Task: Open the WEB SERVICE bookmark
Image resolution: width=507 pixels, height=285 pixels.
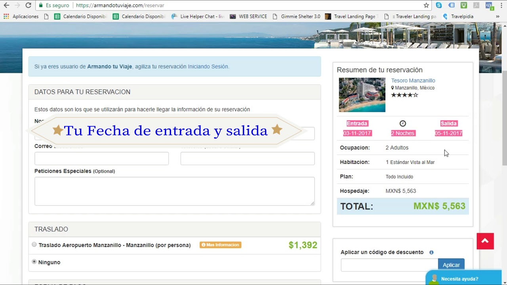Action: coord(248,17)
